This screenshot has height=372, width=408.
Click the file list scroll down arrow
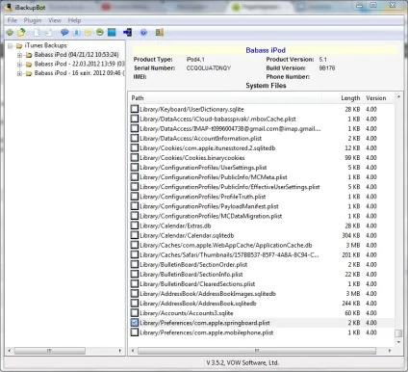point(398,342)
